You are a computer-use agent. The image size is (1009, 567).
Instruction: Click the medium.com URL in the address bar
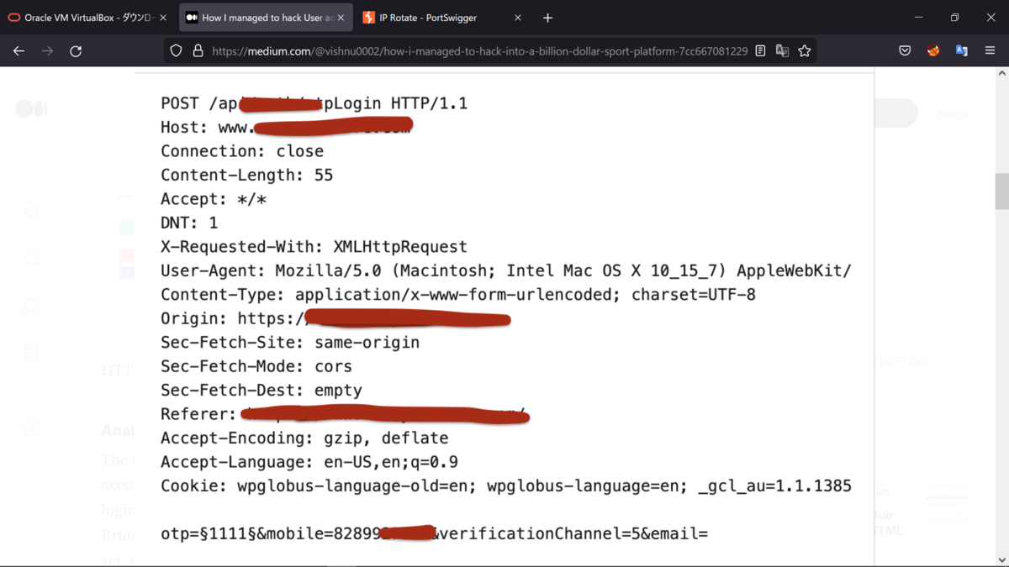pos(479,50)
